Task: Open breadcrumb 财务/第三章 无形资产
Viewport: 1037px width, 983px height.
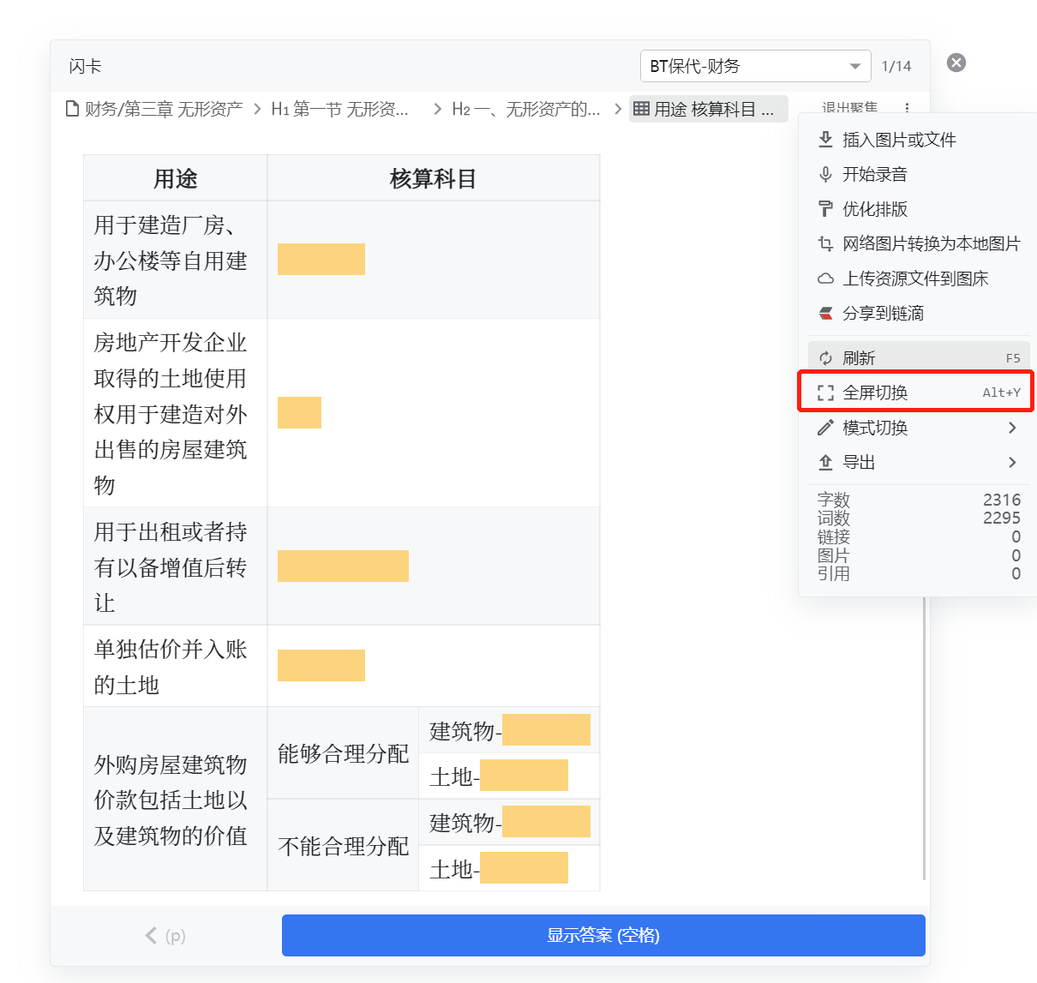Action: (x=154, y=109)
